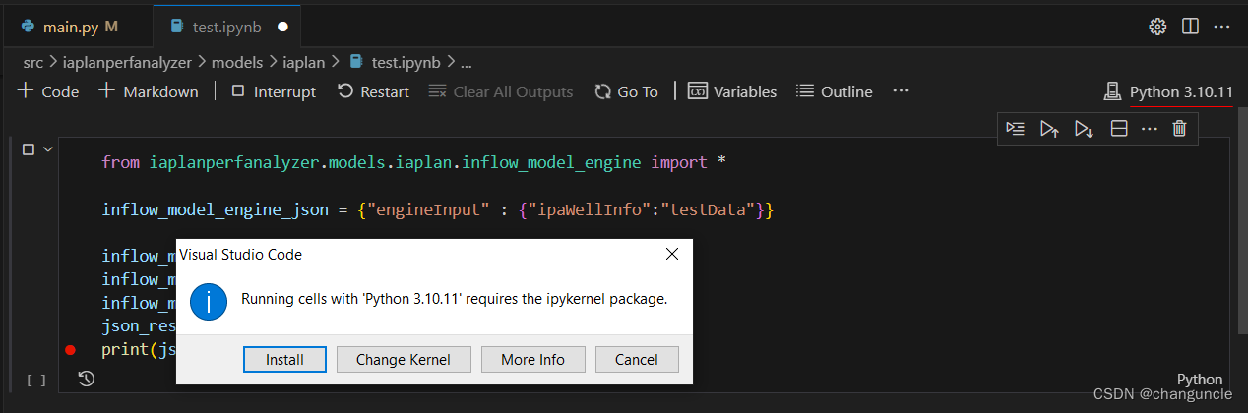Add a new Code cell
Image resolution: width=1248 pixels, height=413 pixels.
tap(48, 91)
